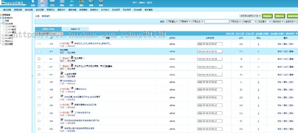This screenshot has height=133, width=298.
Task: Switch to the 已发布 (204) tab
Action: coord(48,29)
